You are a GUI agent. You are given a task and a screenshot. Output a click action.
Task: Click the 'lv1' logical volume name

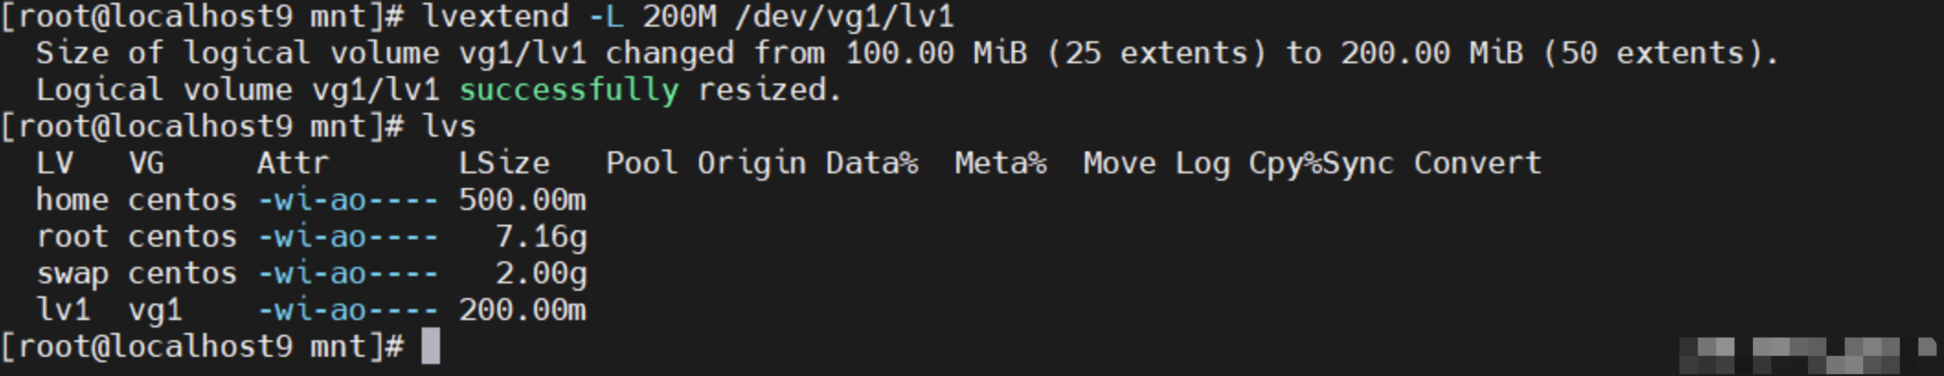[63, 310]
